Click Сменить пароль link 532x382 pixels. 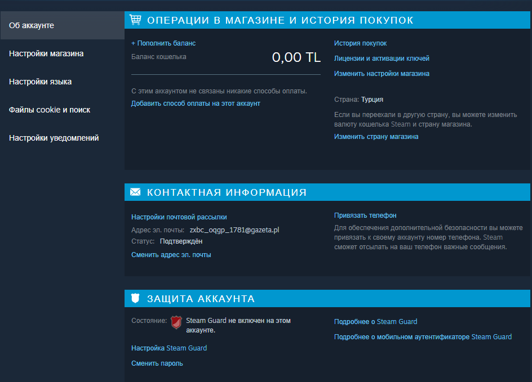157,363
